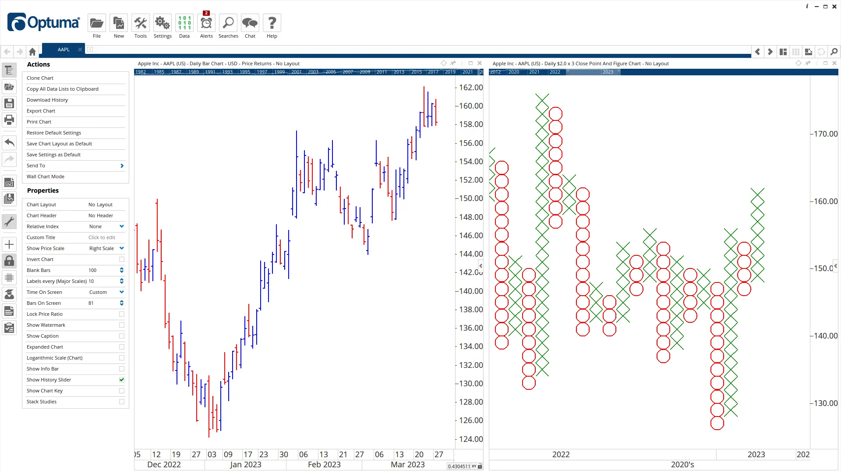
Task: Click the magnifier icon in workspace toolbar
Action: pyautogui.click(x=834, y=52)
